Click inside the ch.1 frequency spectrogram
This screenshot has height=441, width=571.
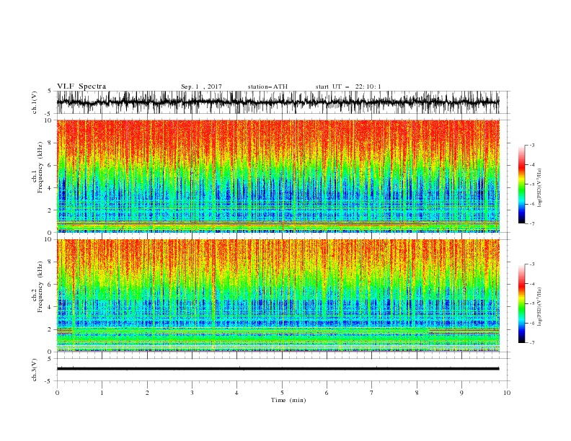(x=278, y=176)
